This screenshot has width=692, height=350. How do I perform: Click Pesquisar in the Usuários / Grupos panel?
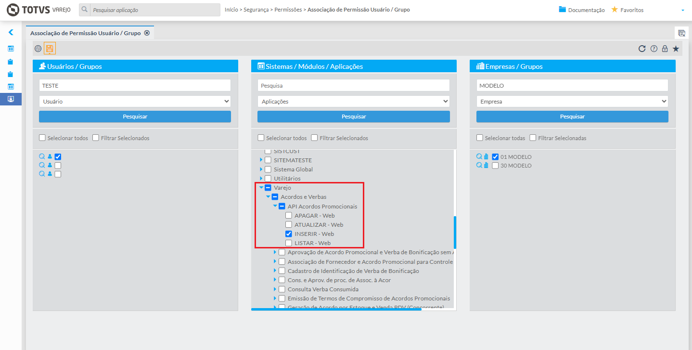[135, 117]
